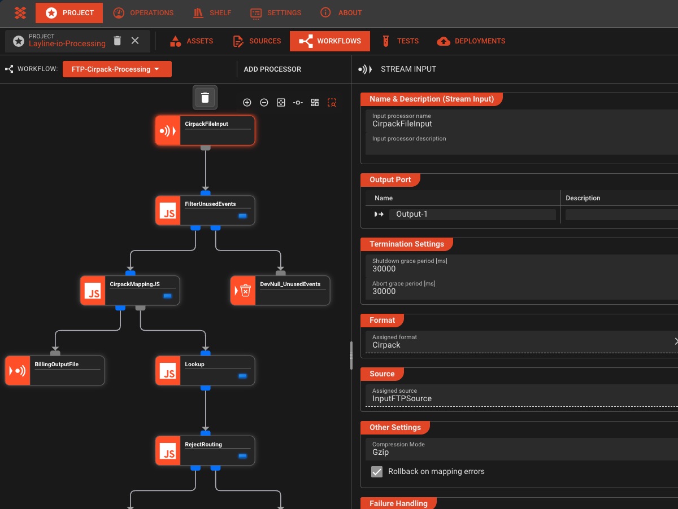
Task: Toggle the Rollback on mapping errors checkbox
Action: 377,471
